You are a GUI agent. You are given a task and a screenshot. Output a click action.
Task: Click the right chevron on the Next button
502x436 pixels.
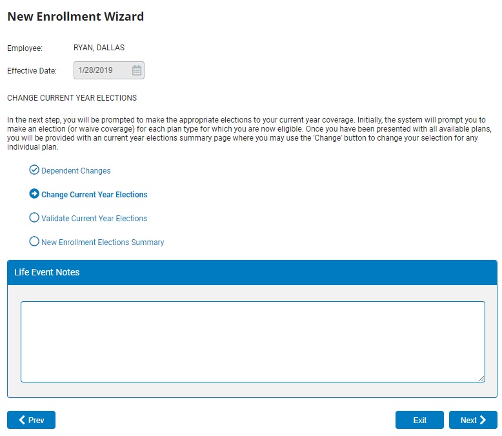click(483, 420)
